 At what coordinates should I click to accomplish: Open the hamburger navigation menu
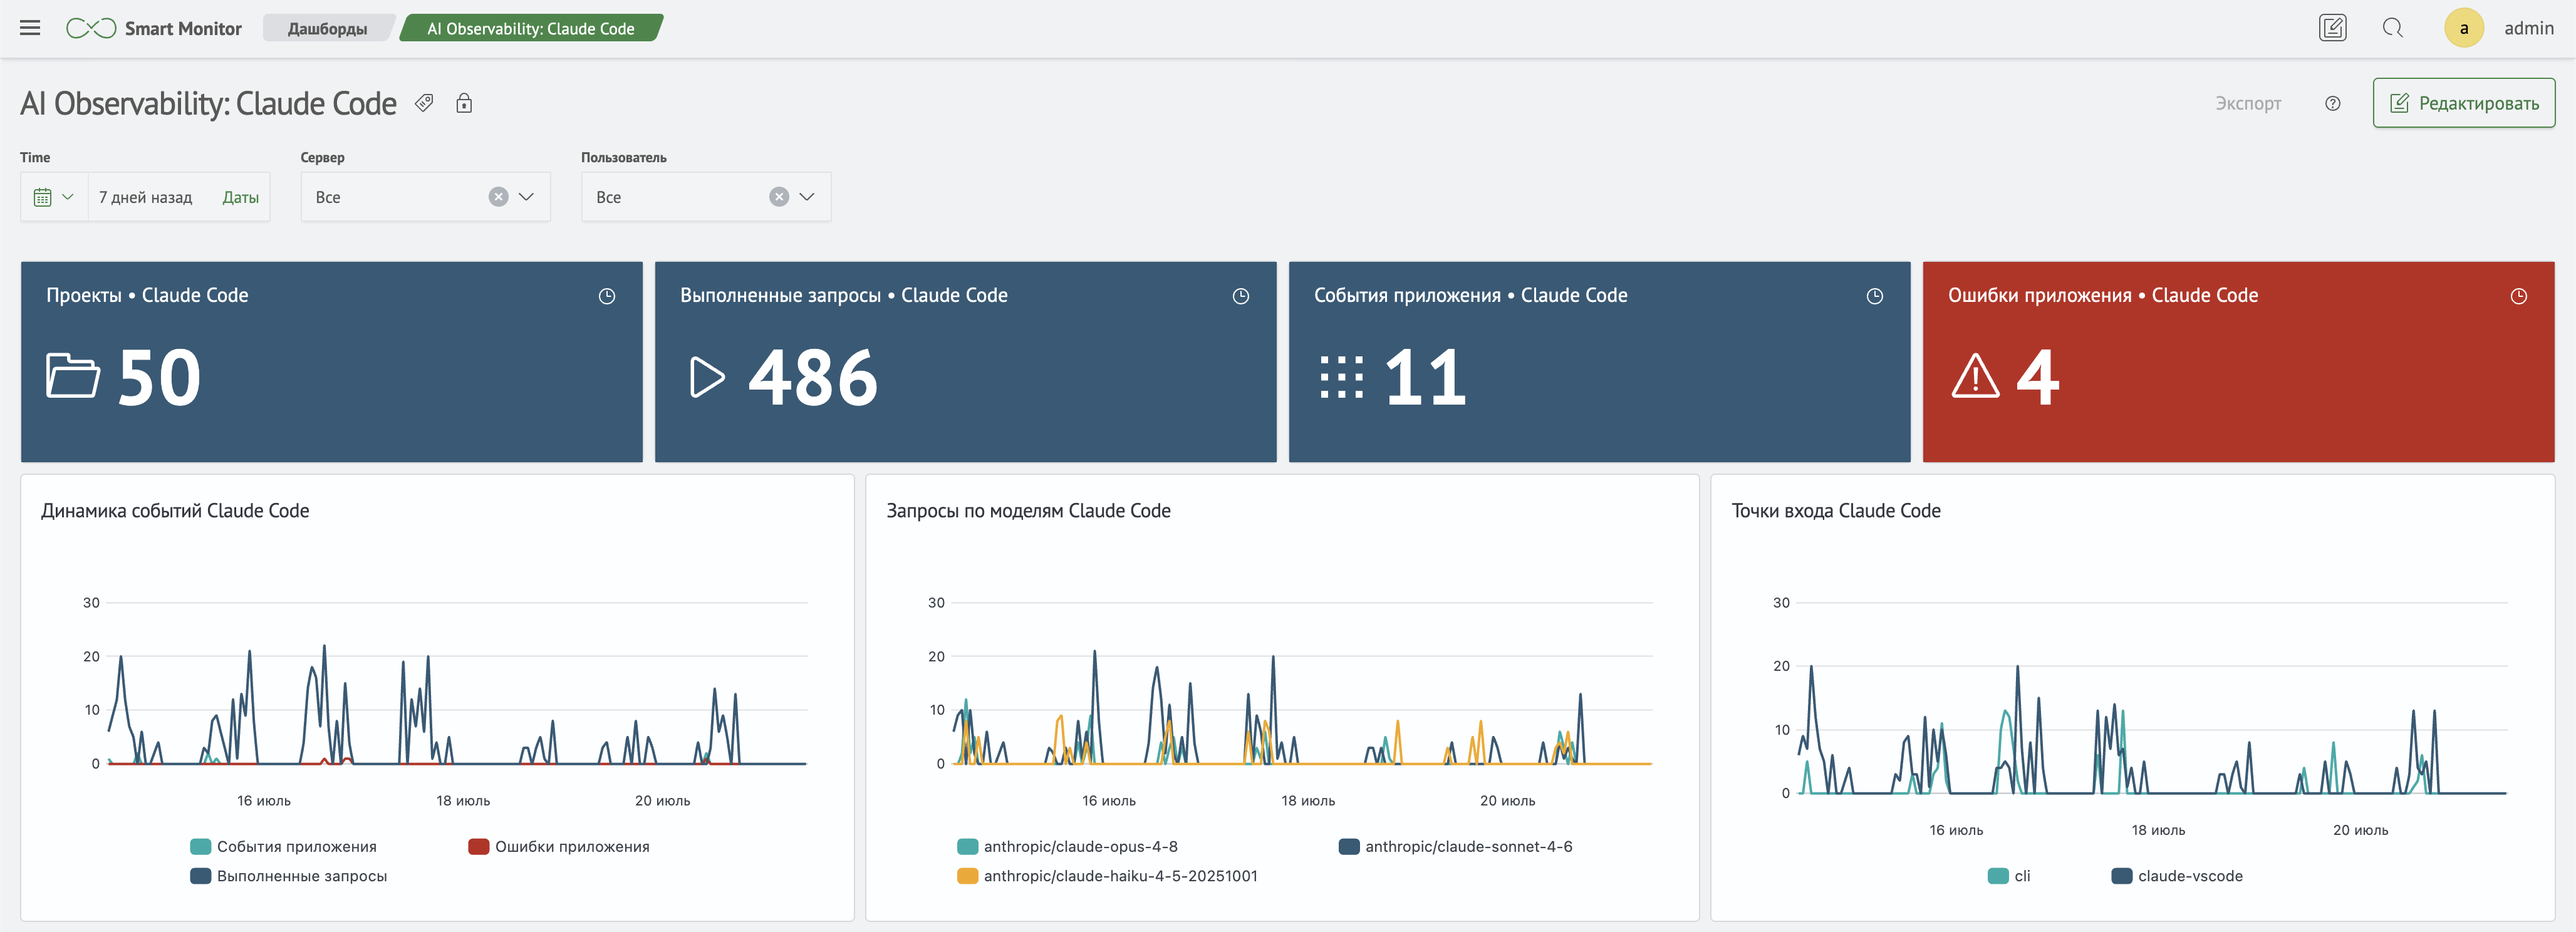click(30, 28)
